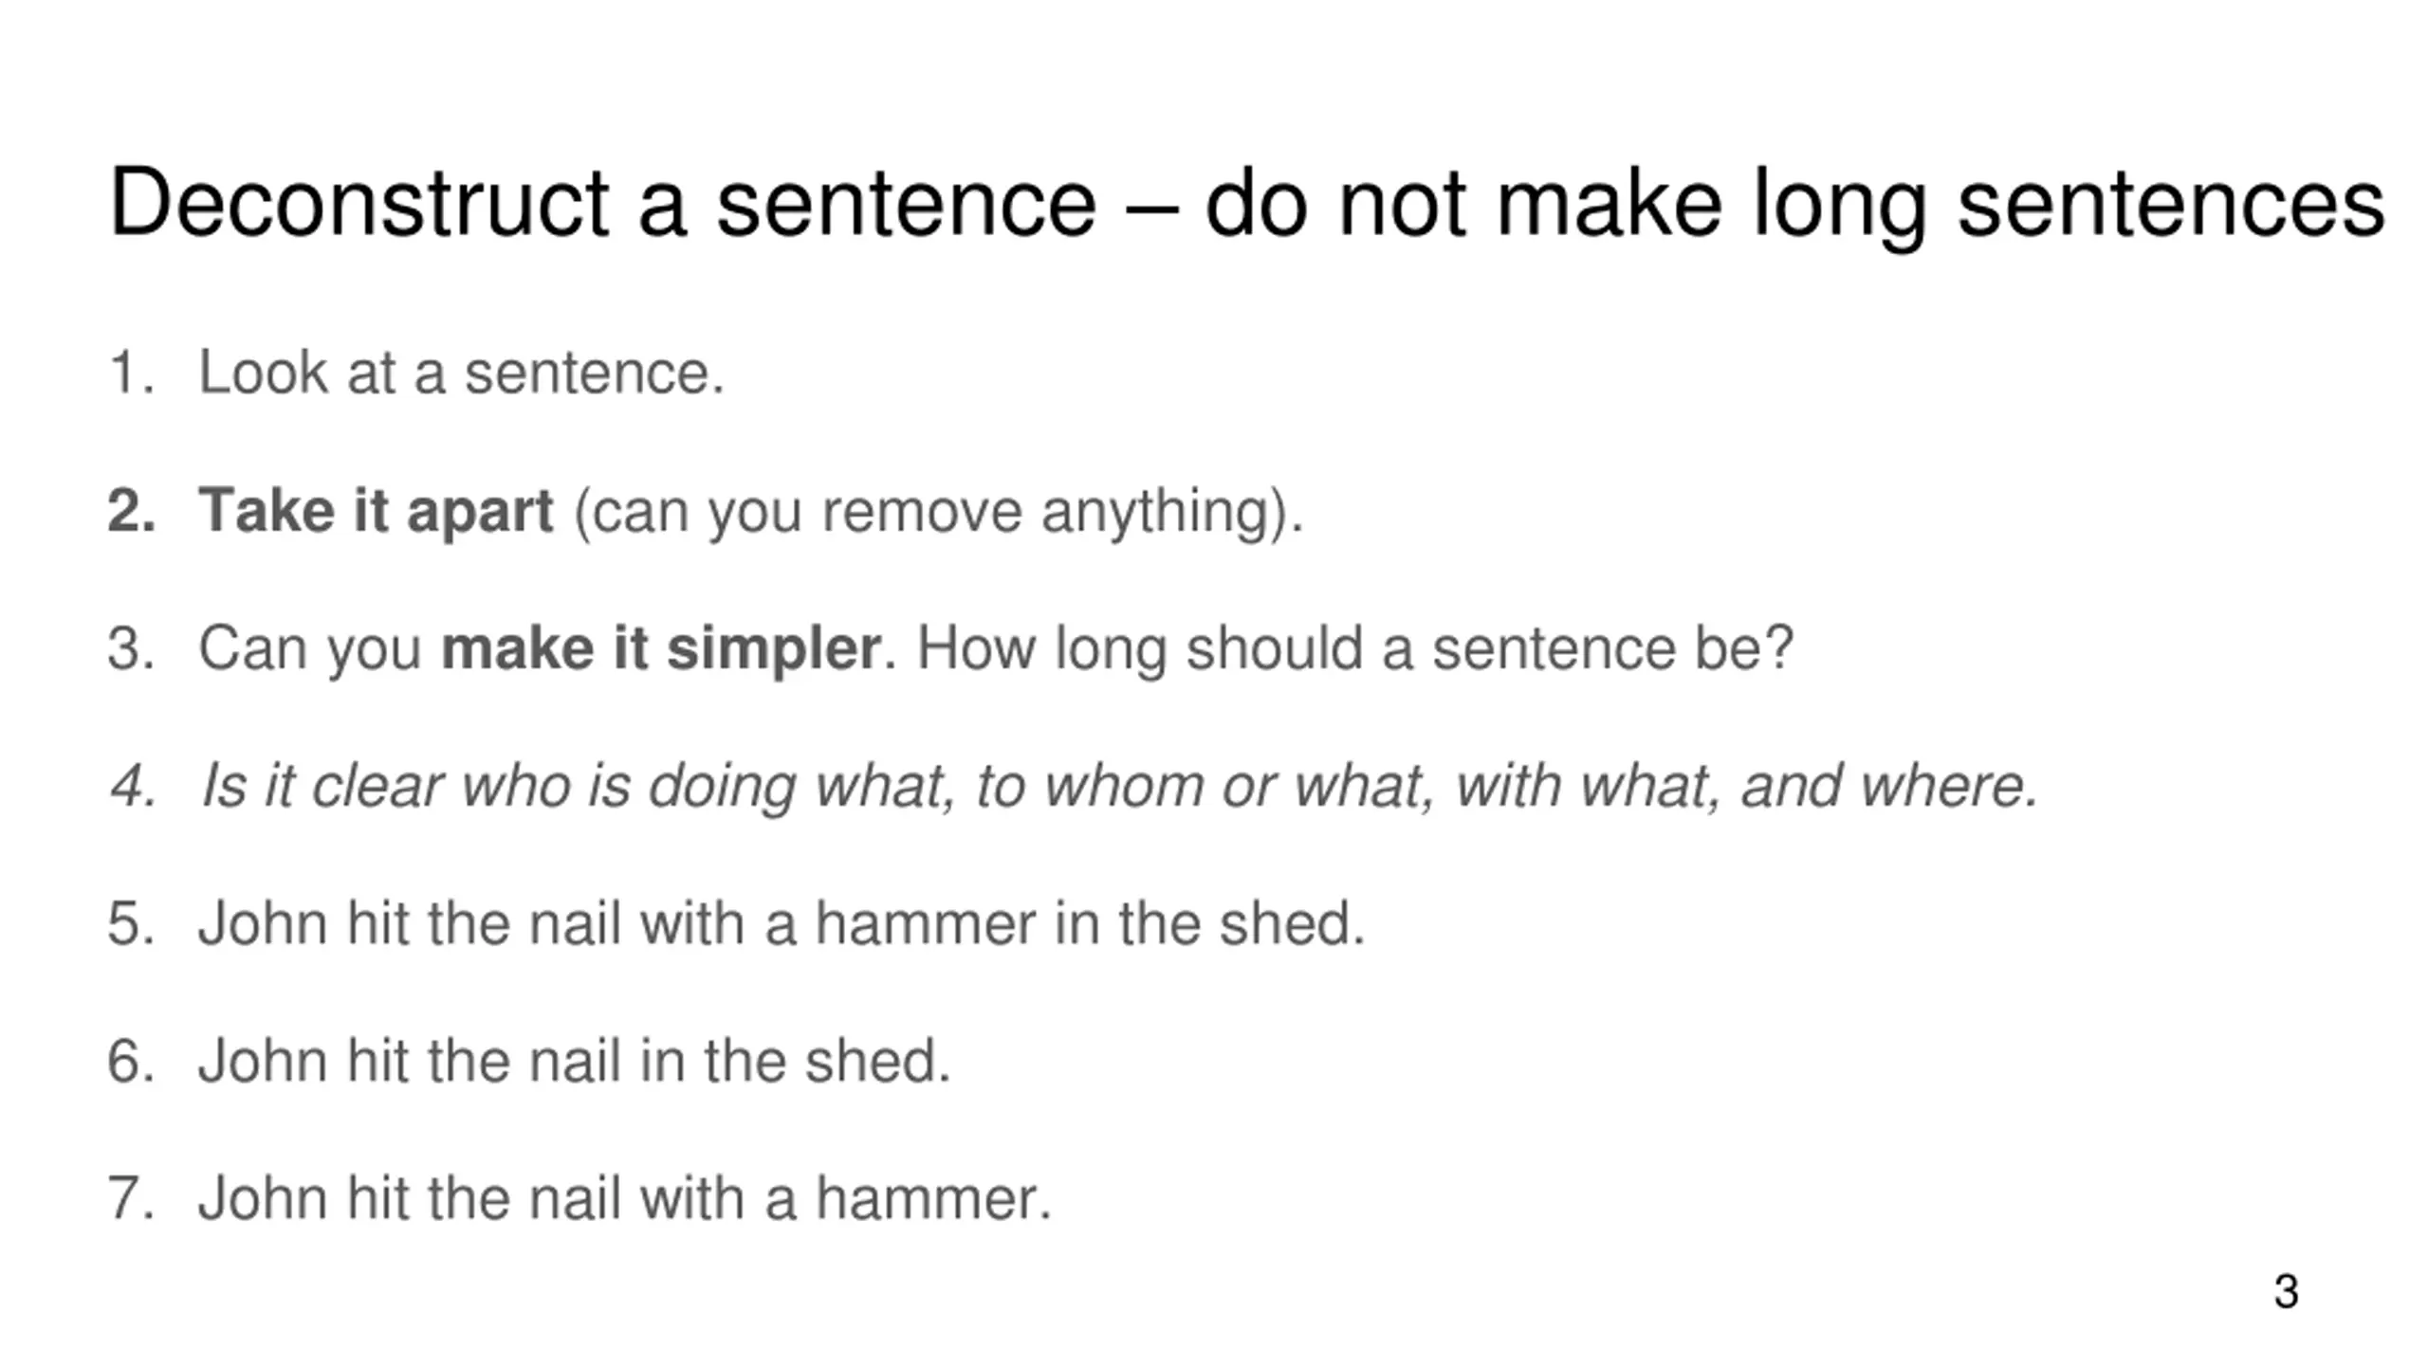Click list number 7 marker
2428x1365 pixels.
[131, 1198]
